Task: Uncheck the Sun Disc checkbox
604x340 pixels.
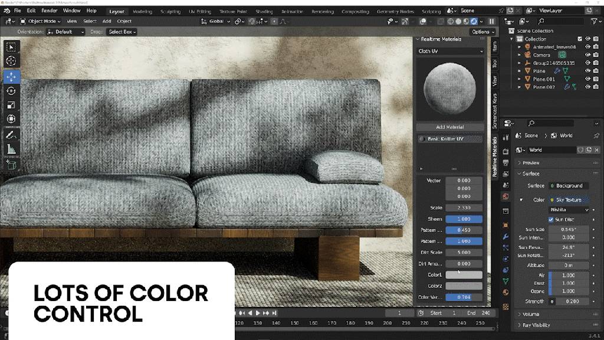Action: (552, 220)
